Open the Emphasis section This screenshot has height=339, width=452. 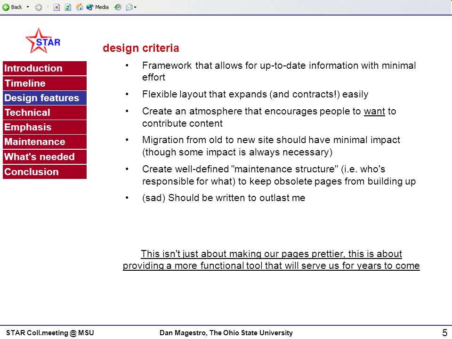pos(45,127)
